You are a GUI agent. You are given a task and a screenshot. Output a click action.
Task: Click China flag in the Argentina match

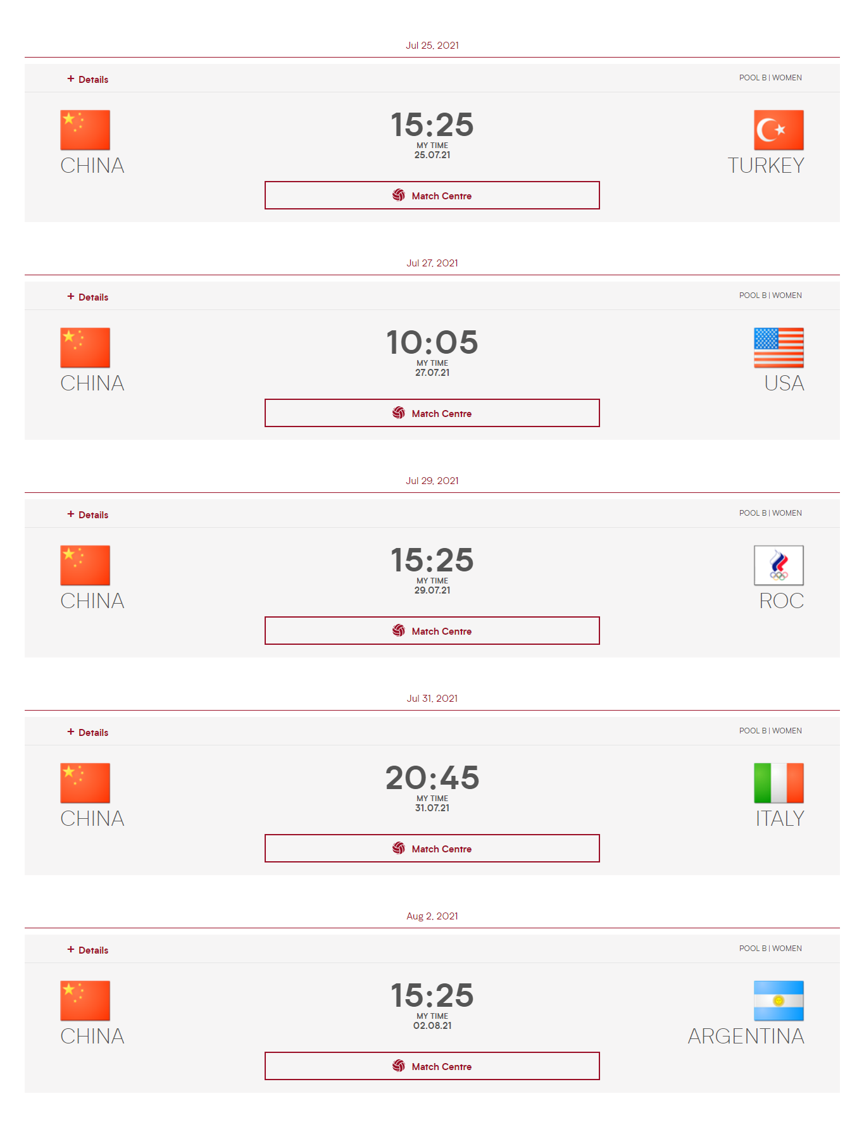point(85,1001)
